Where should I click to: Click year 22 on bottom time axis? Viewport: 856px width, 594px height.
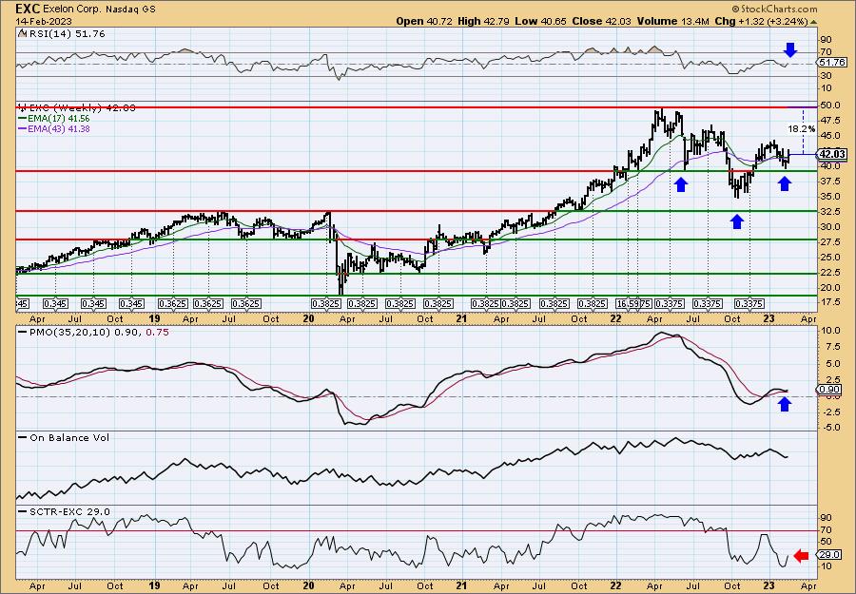coord(615,586)
